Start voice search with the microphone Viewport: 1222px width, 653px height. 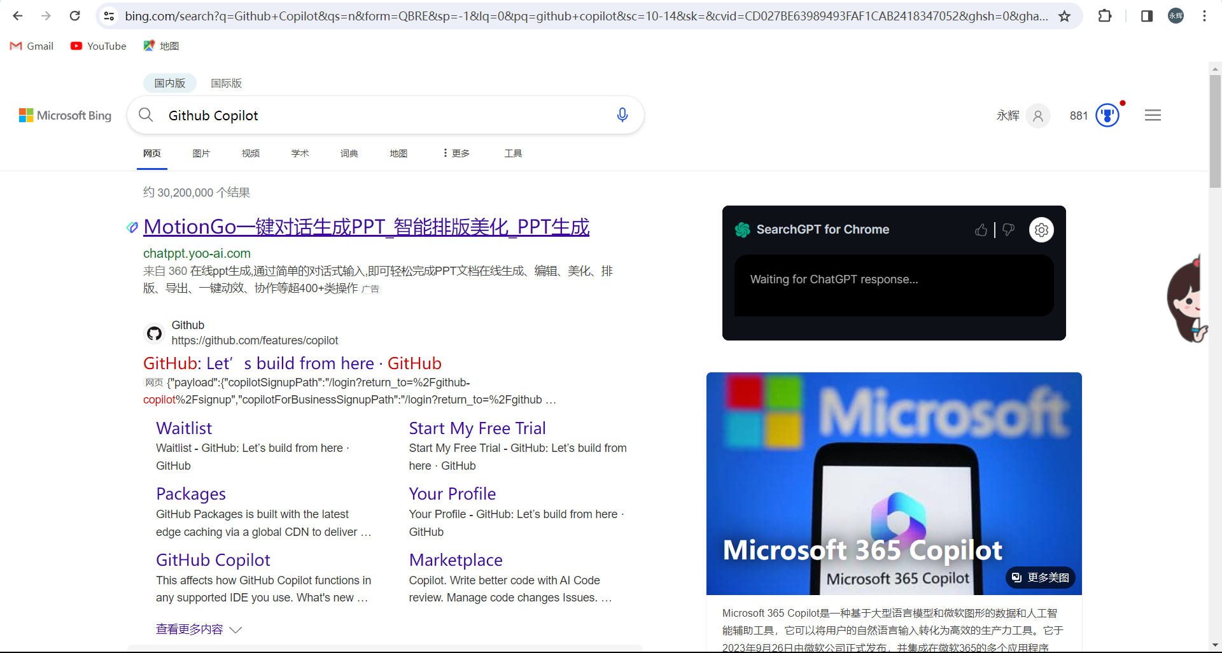(x=622, y=115)
